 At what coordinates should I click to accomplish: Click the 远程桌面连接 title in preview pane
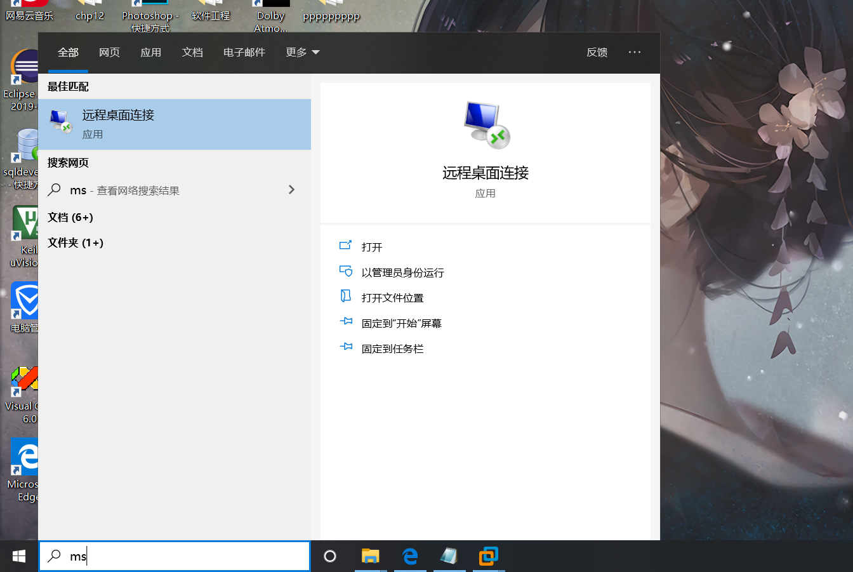486,173
